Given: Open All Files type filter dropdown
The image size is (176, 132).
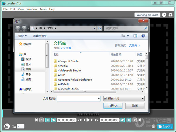Looking at the screenshot, I should click(x=124, y=99).
